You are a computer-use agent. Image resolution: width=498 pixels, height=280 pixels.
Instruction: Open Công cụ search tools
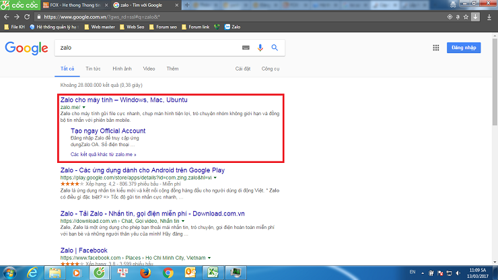[x=271, y=69]
